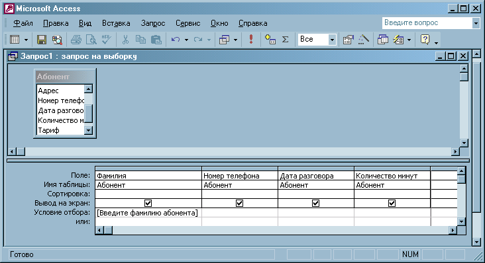Select Тариф field in Абонент table list
The height and width of the screenshot is (263, 485).
pyautogui.click(x=60, y=130)
